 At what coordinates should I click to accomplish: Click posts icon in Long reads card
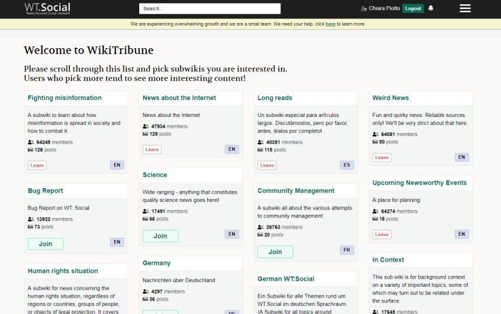click(x=261, y=150)
